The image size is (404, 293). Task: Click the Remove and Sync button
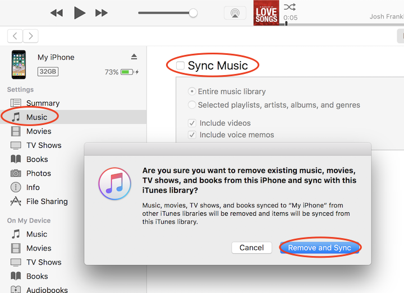[x=319, y=248]
